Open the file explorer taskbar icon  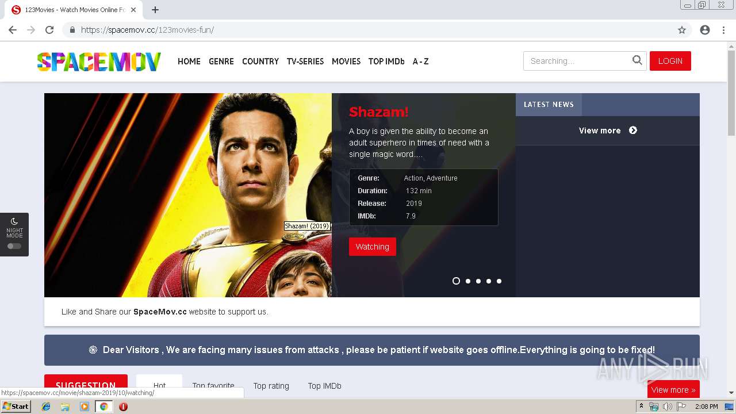coord(65,407)
